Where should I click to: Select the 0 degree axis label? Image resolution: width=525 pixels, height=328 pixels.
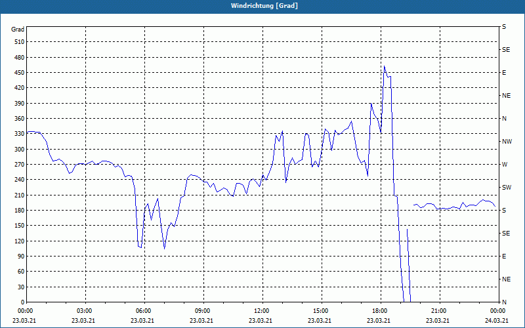(x=22, y=302)
